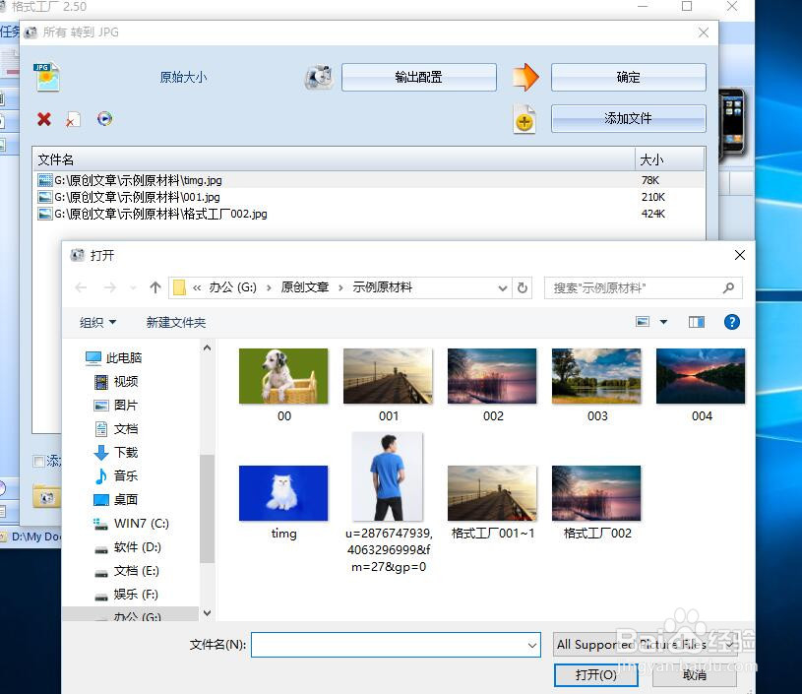This screenshot has height=694, width=802.
Task: Select the timg white cat thumbnail
Action: coord(282,492)
